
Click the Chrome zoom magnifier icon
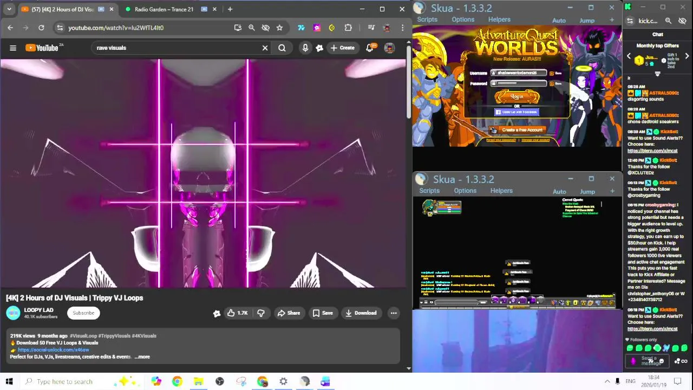tap(251, 28)
